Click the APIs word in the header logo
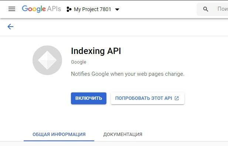Viewport: 228px width, 146px height. point(54,9)
